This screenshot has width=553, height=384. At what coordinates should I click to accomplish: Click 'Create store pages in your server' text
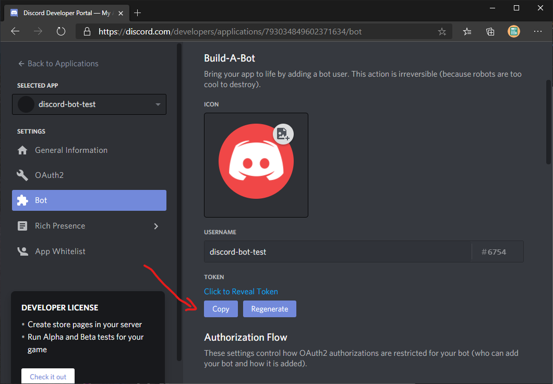85,325
